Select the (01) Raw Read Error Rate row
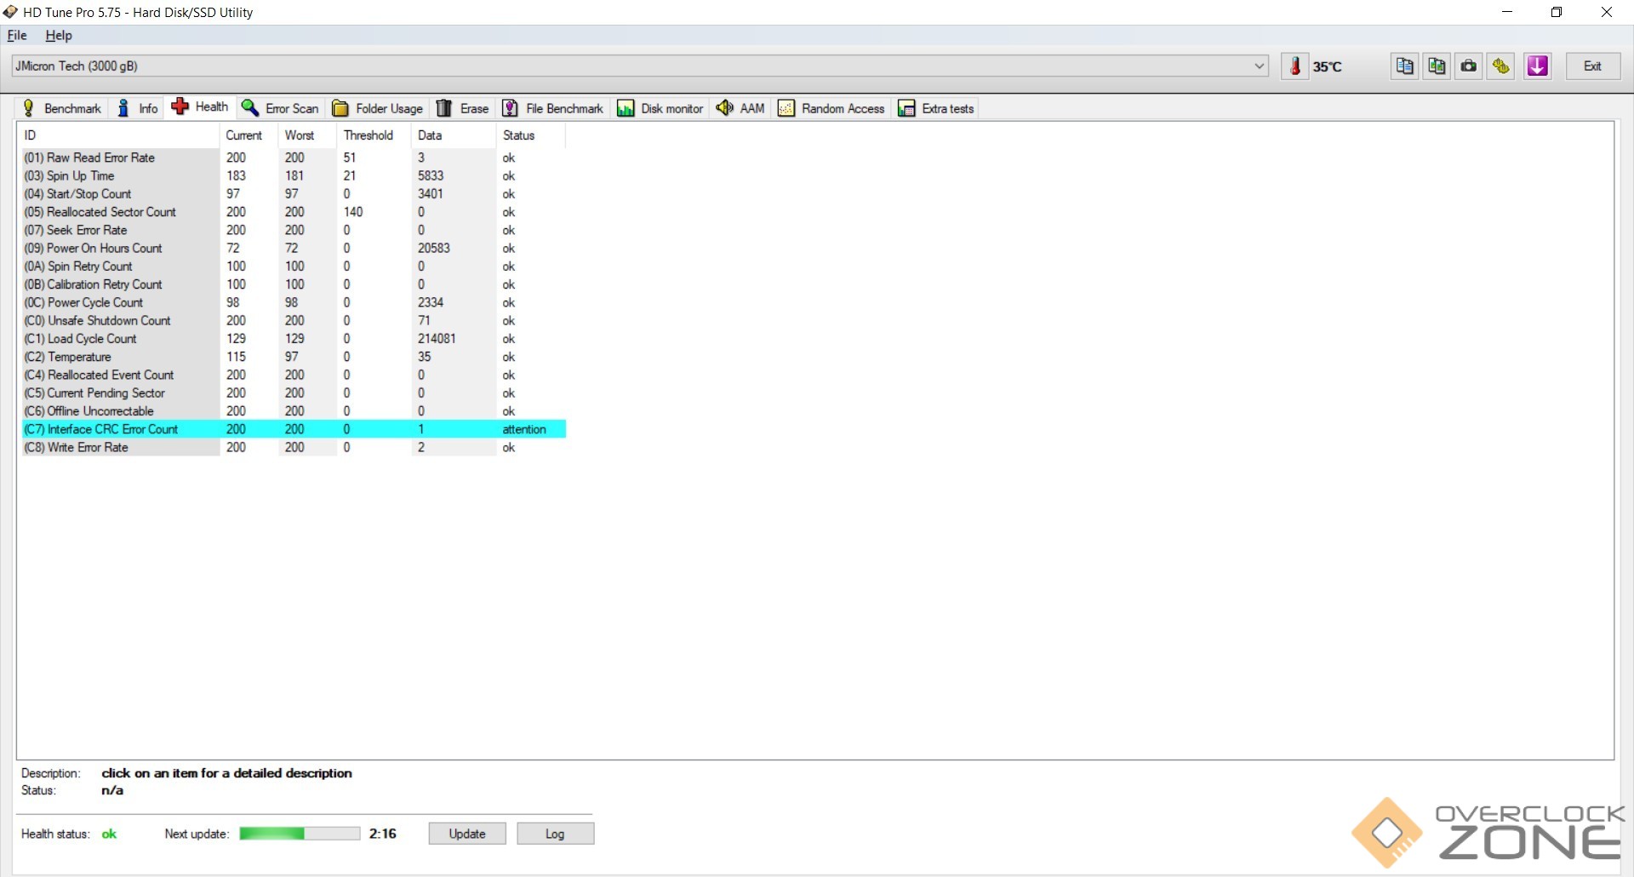This screenshot has width=1634, height=877. 294,158
